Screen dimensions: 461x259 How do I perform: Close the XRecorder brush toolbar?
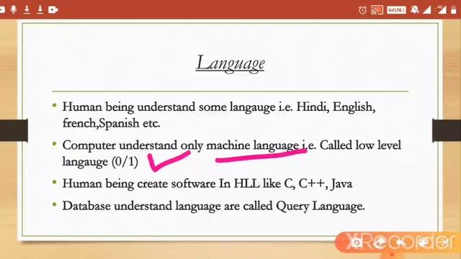coord(447,242)
